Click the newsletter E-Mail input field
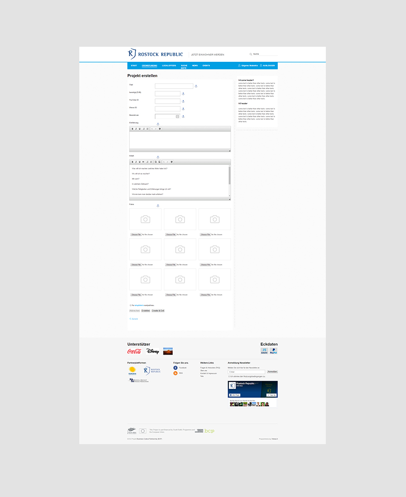 pos(246,372)
